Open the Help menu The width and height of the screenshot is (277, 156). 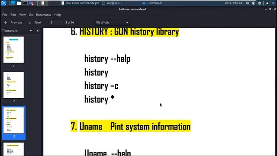[58, 15]
